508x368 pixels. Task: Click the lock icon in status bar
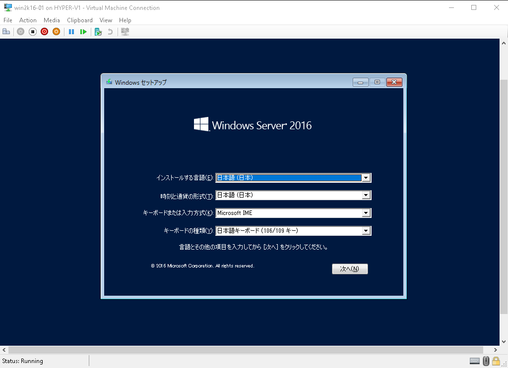tap(496, 361)
